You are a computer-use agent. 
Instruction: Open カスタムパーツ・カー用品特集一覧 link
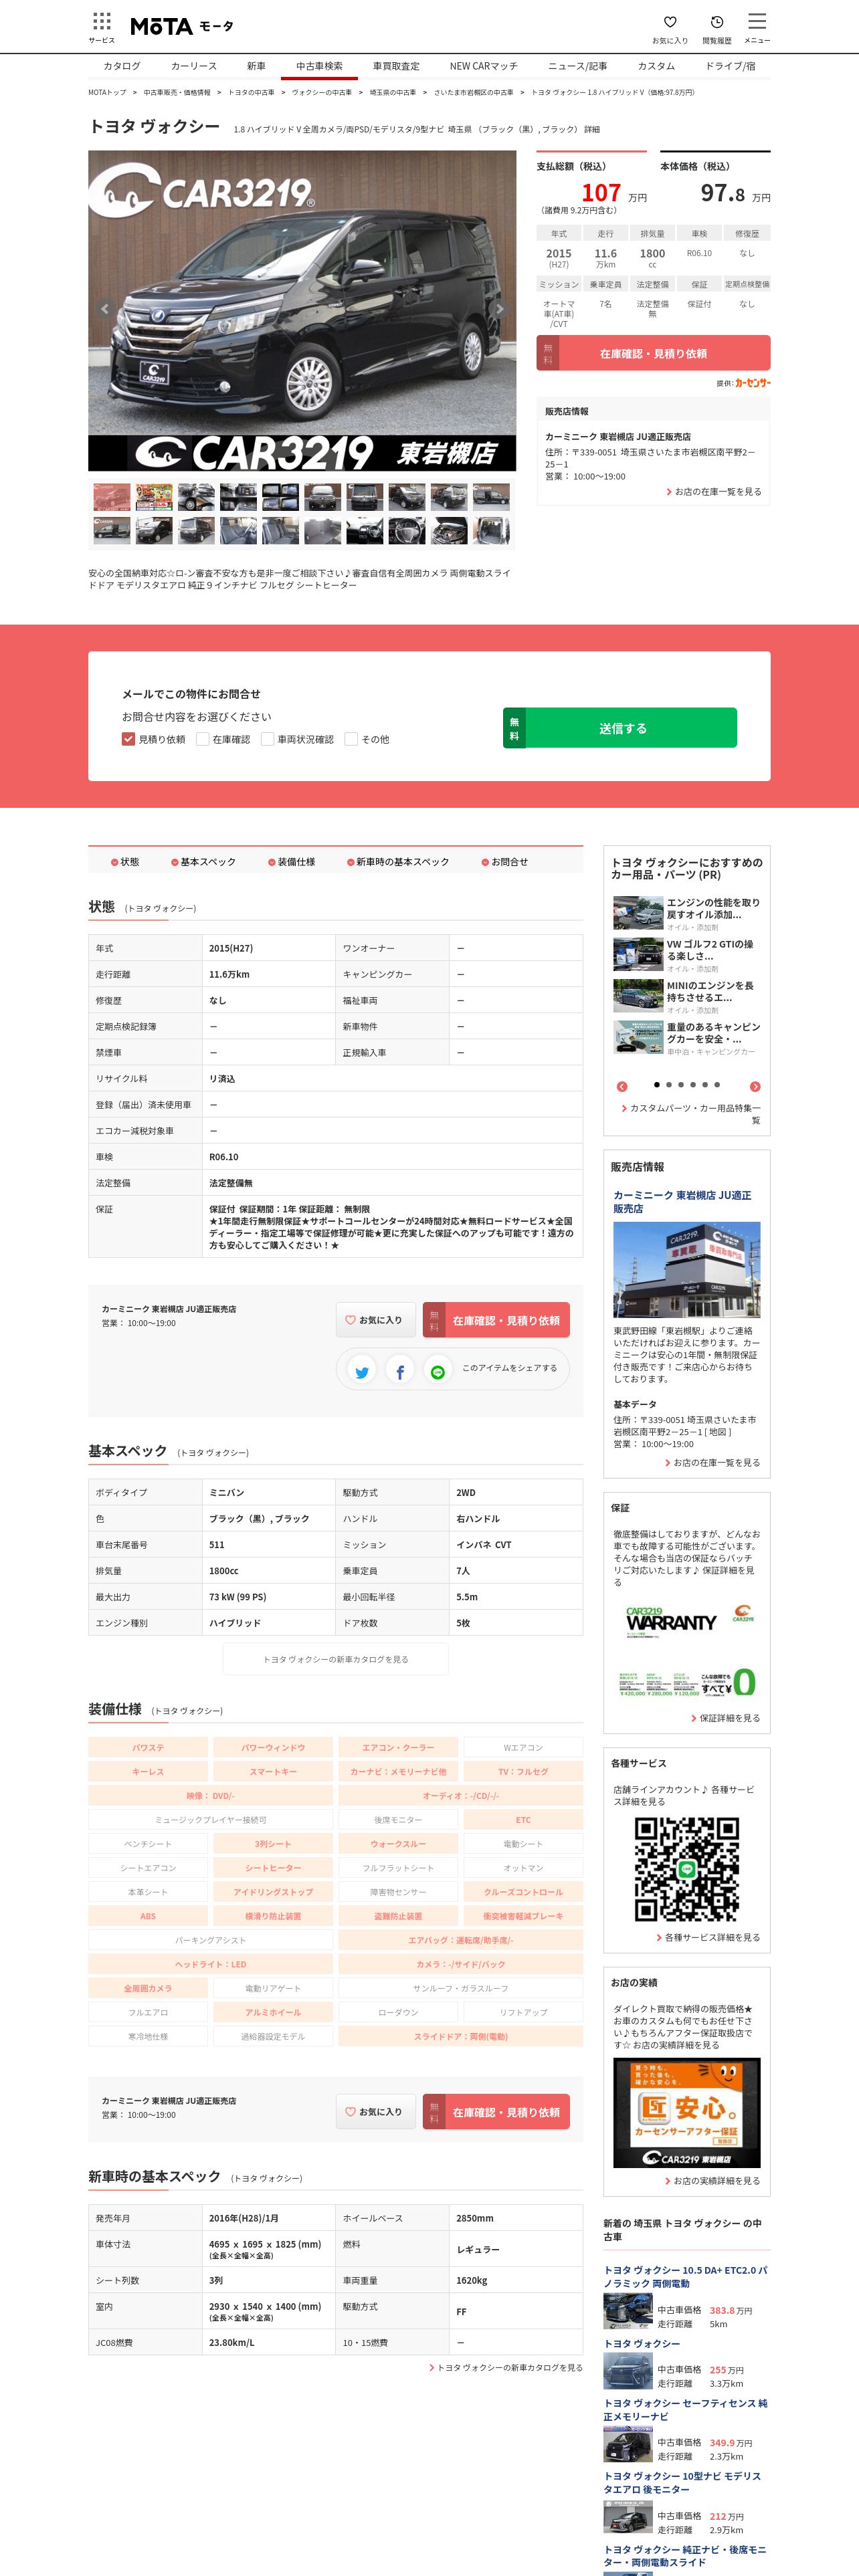pos(691,1114)
